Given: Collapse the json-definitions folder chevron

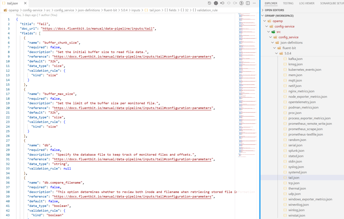Looking at the screenshot, I should [x=272, y=43].
